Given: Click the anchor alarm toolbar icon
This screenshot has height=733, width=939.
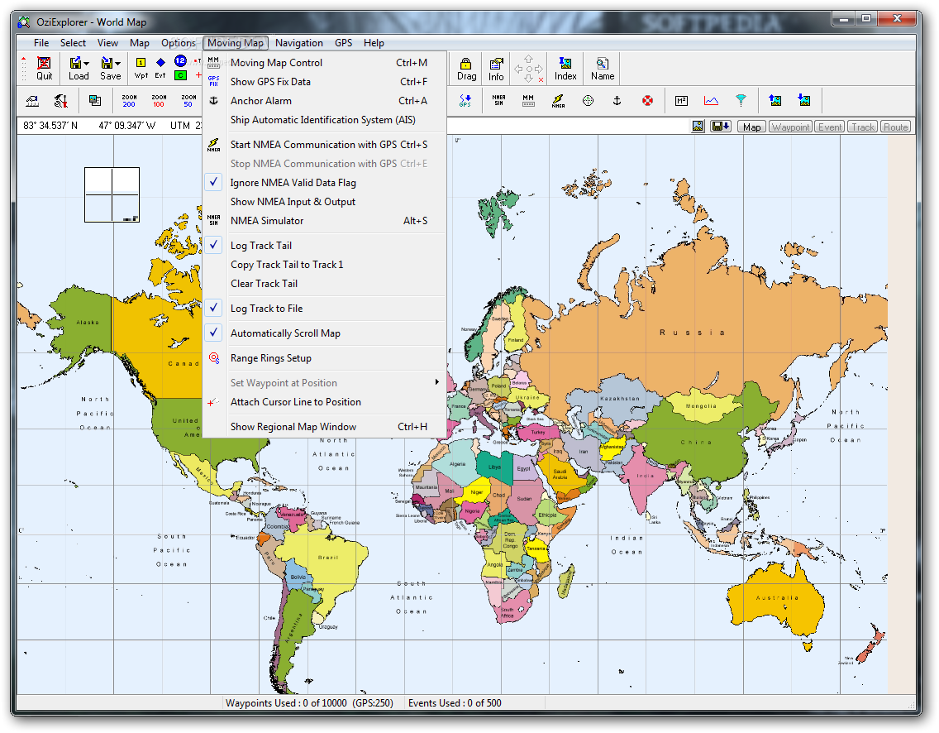Looking at the screenshot, I should (617, 101).
